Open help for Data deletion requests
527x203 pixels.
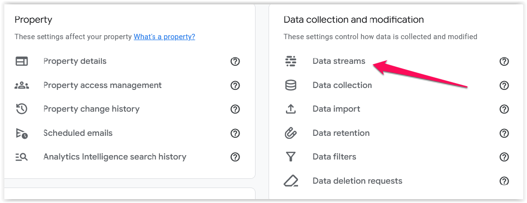click(504, 181)
